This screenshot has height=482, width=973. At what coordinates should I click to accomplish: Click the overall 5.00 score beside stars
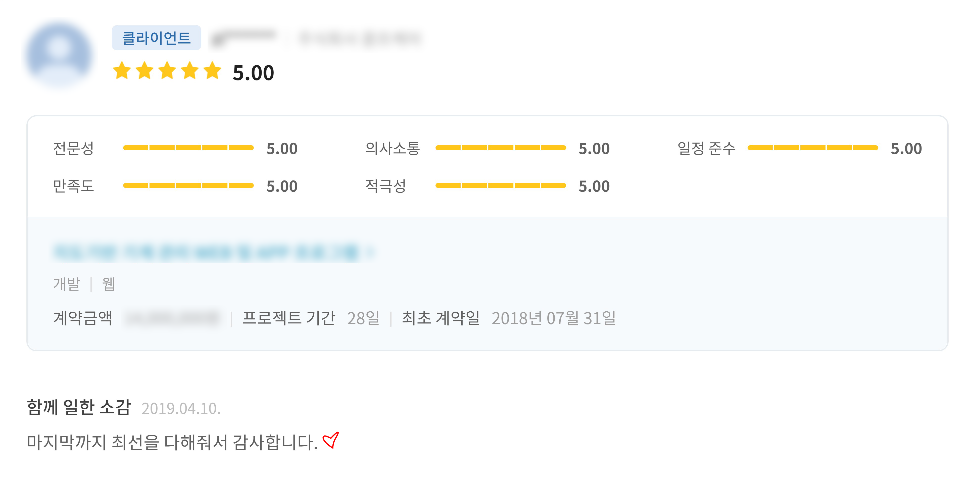click(253, 73)
